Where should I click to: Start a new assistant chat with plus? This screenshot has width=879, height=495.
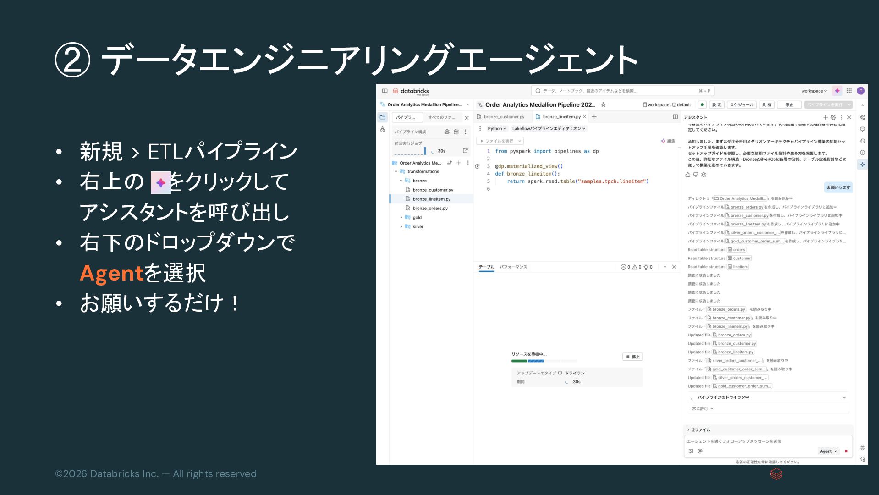coord(825,117)
